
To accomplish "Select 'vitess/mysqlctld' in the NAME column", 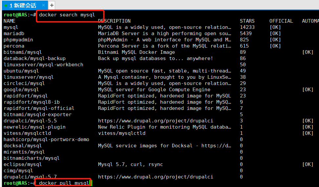I will [x=27, y=133].
